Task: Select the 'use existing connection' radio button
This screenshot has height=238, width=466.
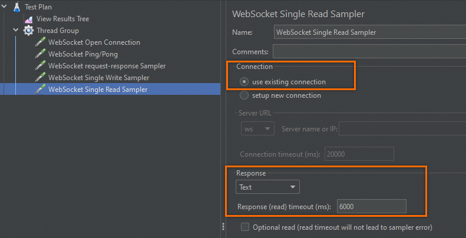Action: (x=244, y=82)
